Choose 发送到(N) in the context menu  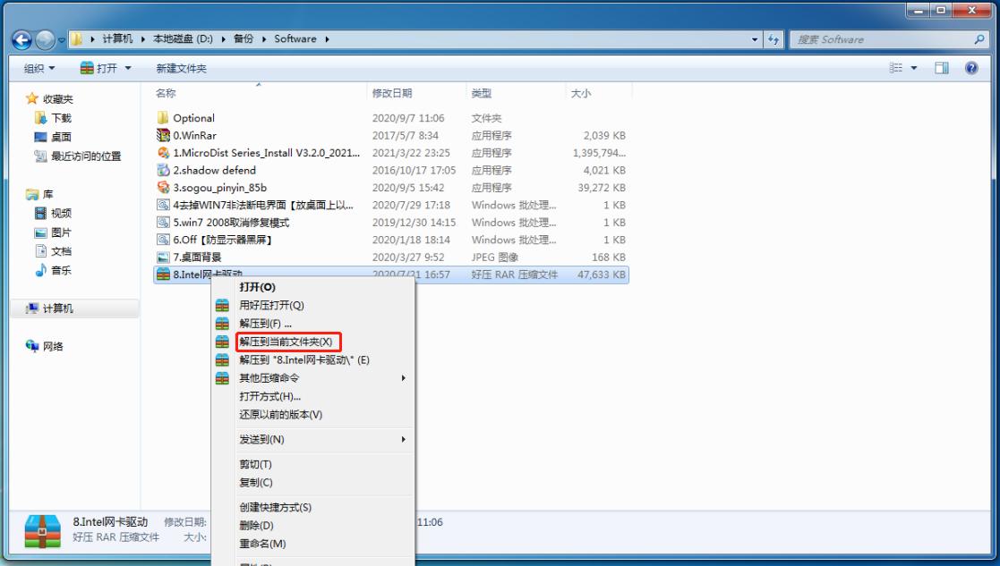click(261, 439)
